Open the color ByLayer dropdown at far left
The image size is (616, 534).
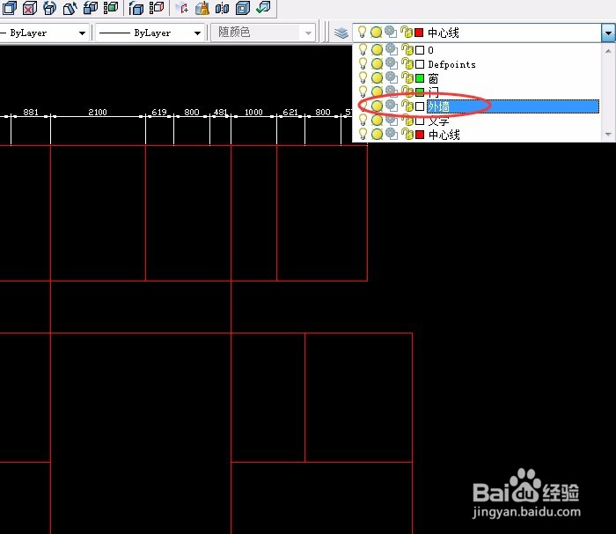point(82,33)
